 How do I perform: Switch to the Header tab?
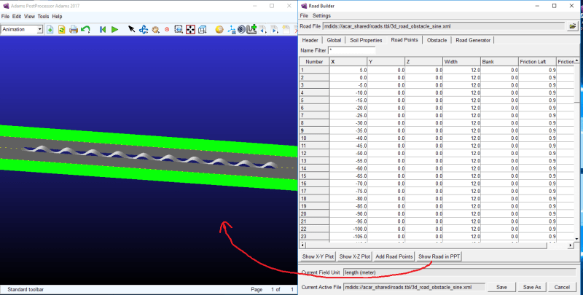(x=310, y=40)
